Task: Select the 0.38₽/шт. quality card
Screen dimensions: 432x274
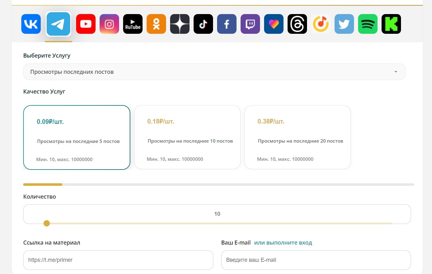Action: tap(298, 137)
